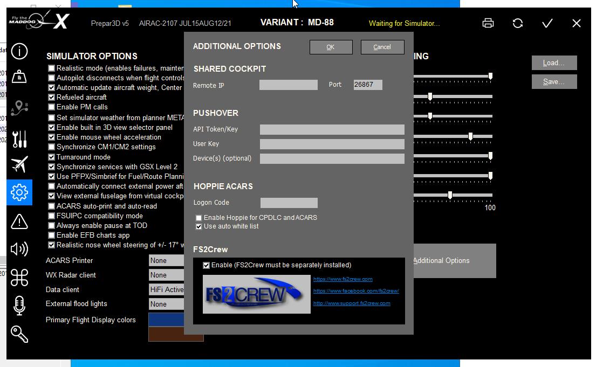Click the Pushover API Token/Key field
The height and width of the screenshot is (367, 596).
[332, 129]
